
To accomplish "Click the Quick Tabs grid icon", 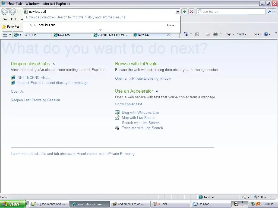I will tap(5, 35).
